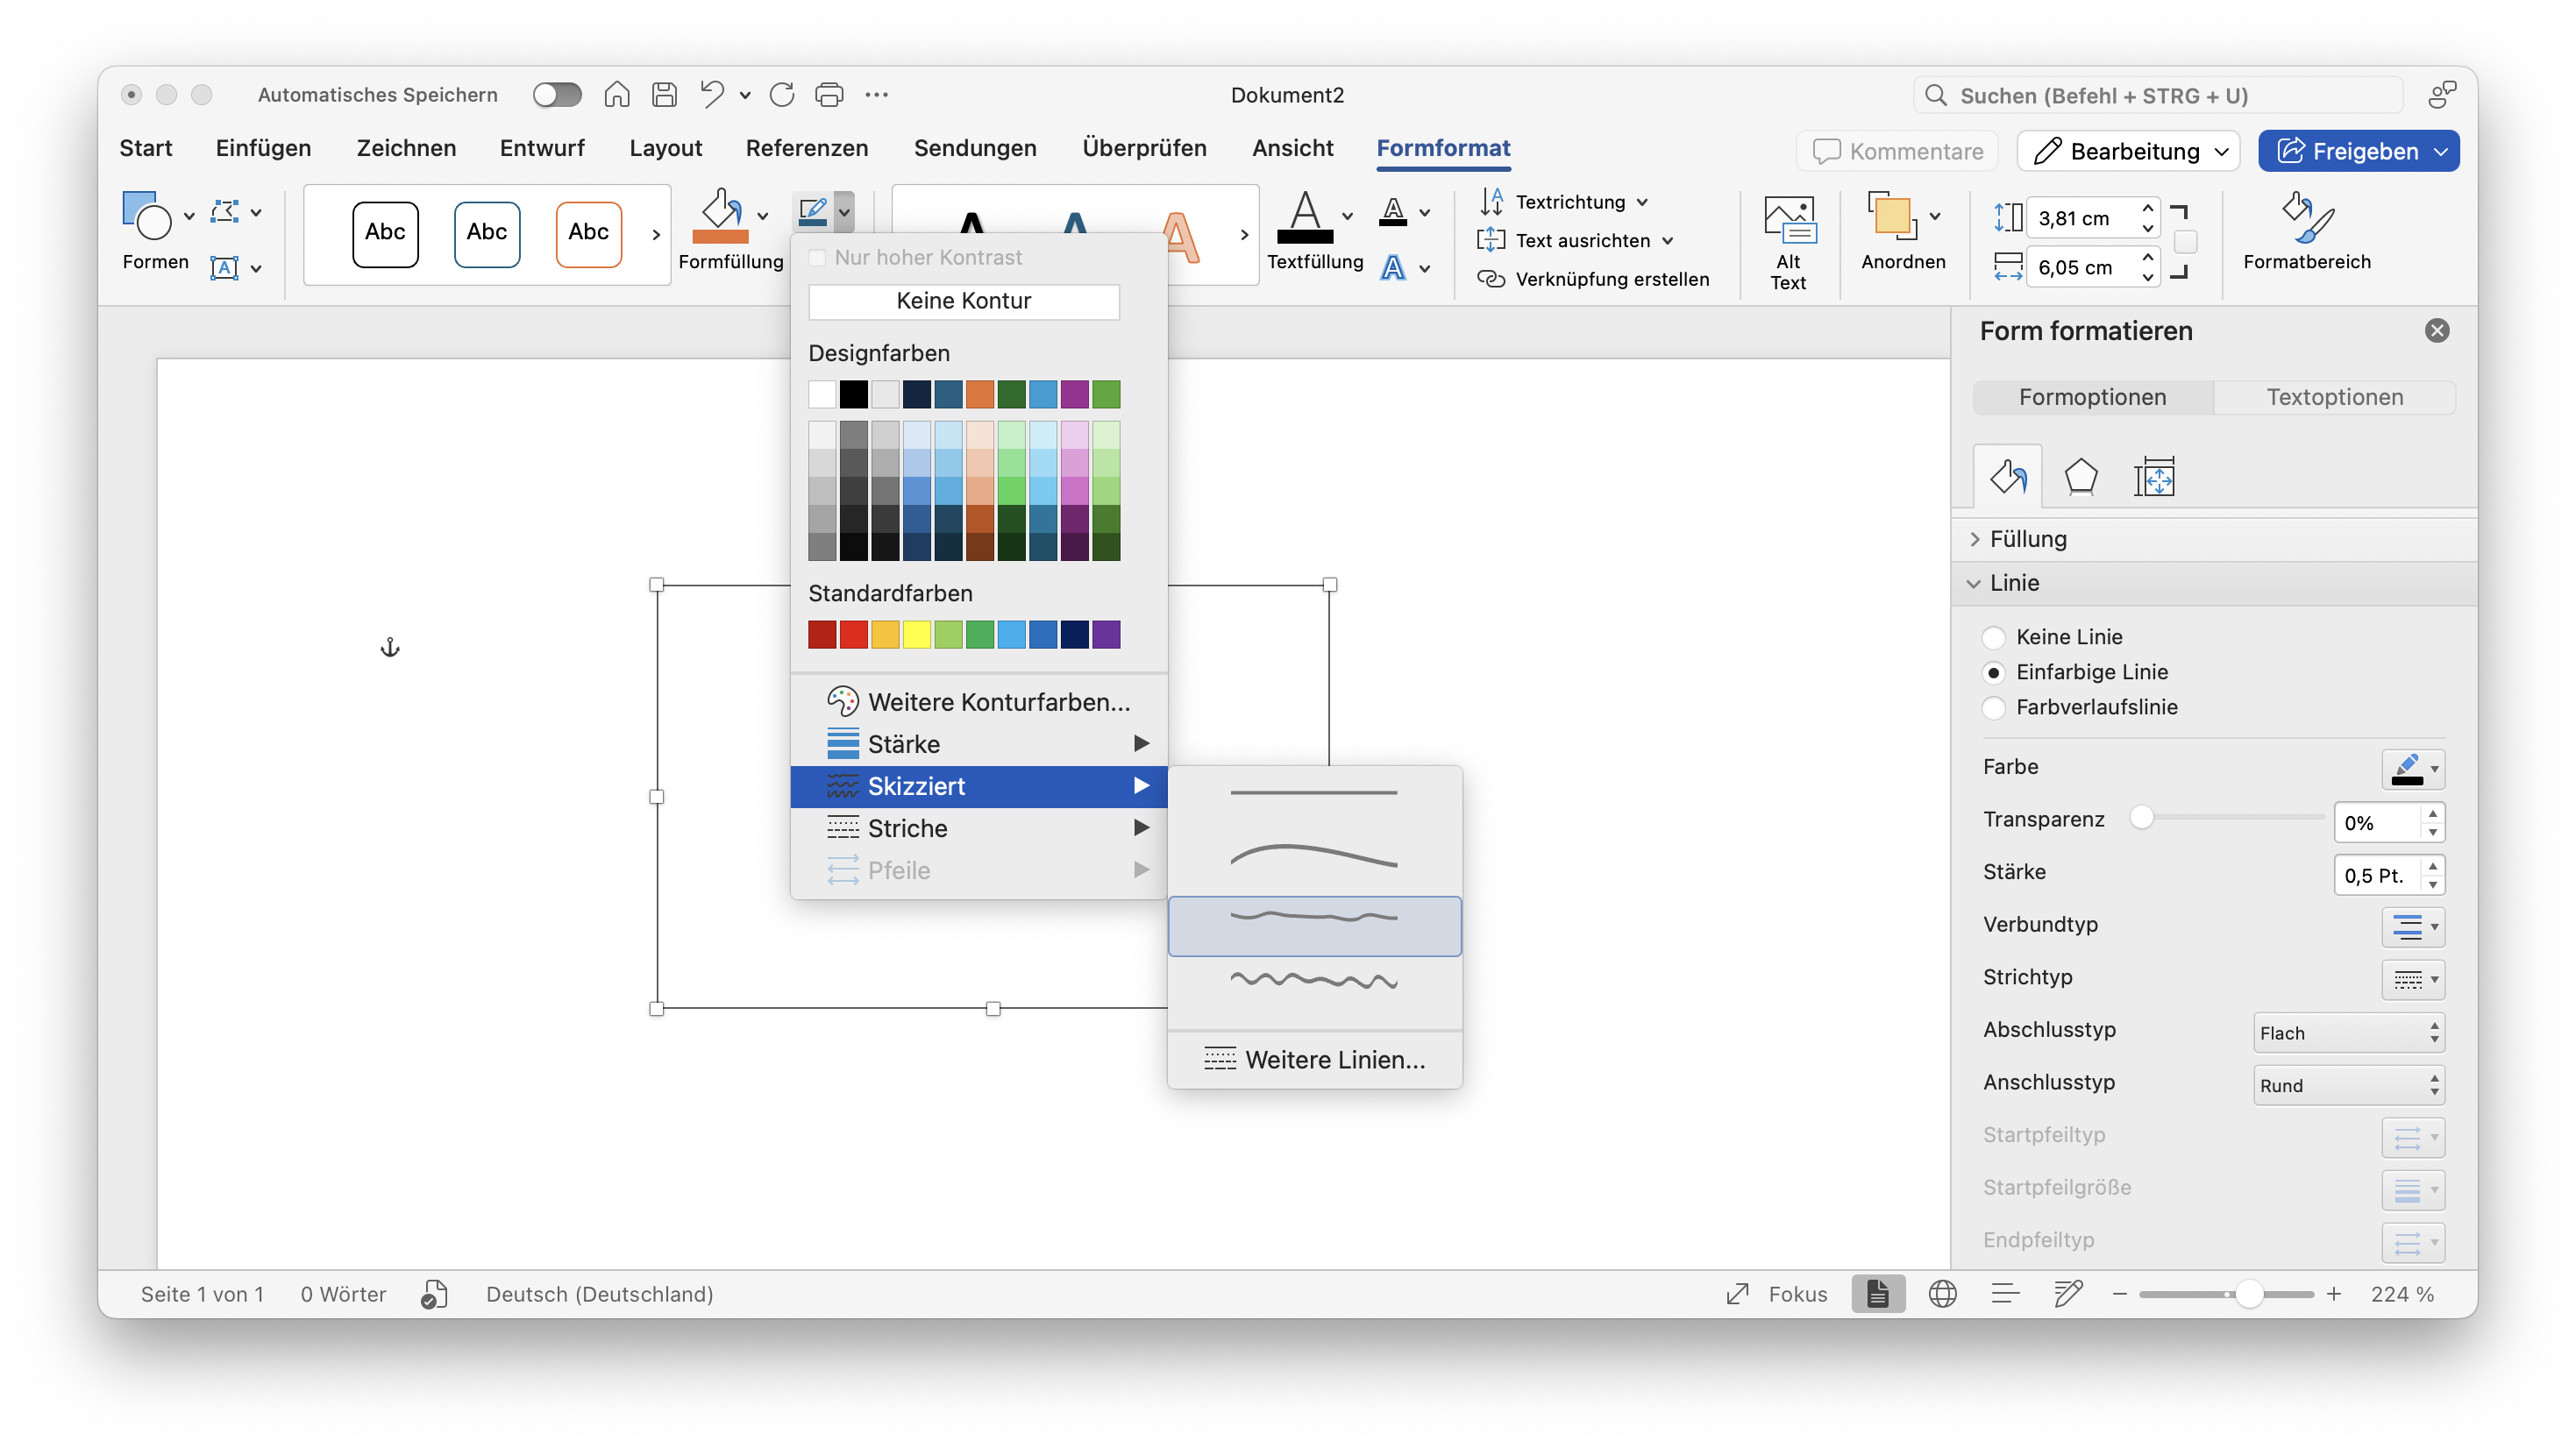Click the web layout globe icon

pos(1942,1294)
